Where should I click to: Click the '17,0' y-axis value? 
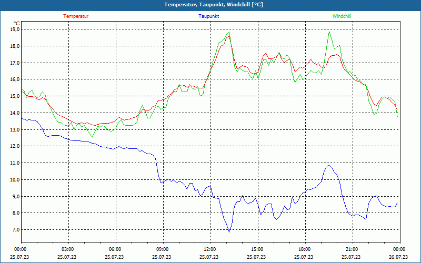[x=15, y=63]
